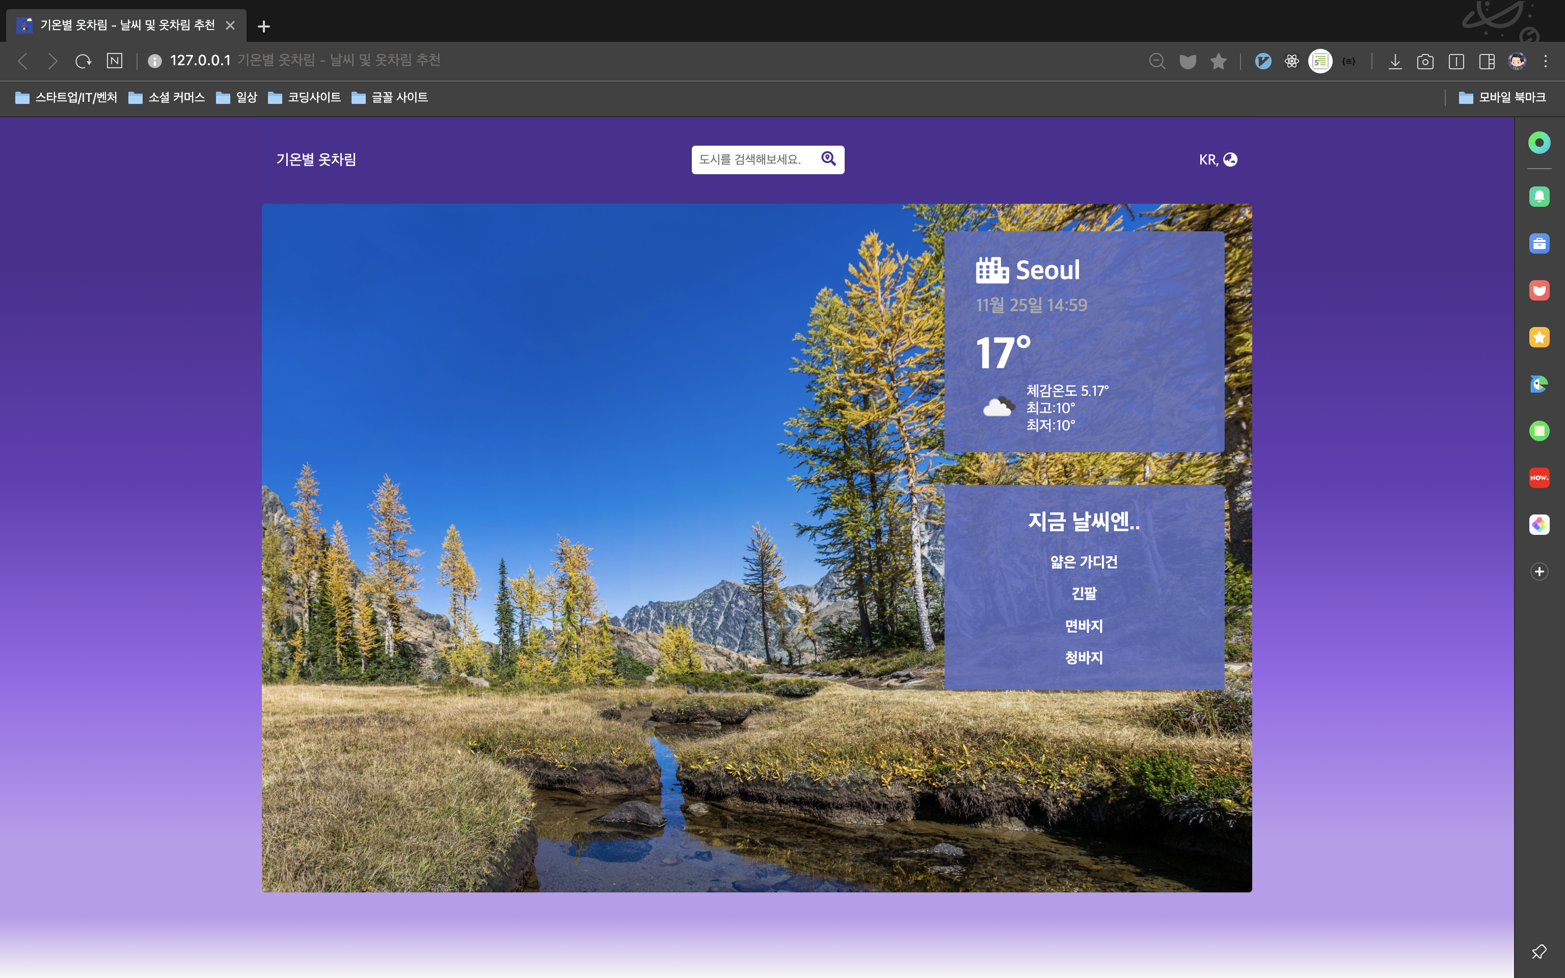
Task: Open a new tab with plus button
Action: click(x=263, y=26)
